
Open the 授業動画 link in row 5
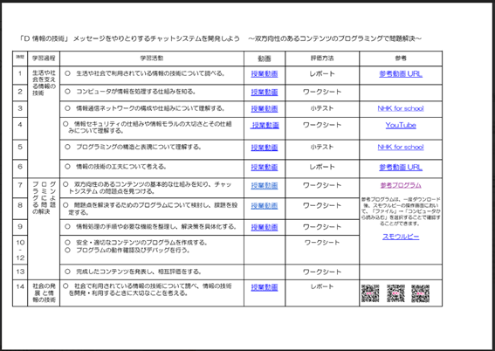[x=265, y=148]
